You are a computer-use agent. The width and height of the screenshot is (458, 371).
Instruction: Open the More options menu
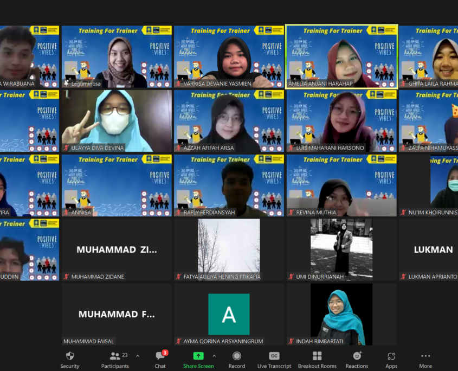(x=425, y=358)
